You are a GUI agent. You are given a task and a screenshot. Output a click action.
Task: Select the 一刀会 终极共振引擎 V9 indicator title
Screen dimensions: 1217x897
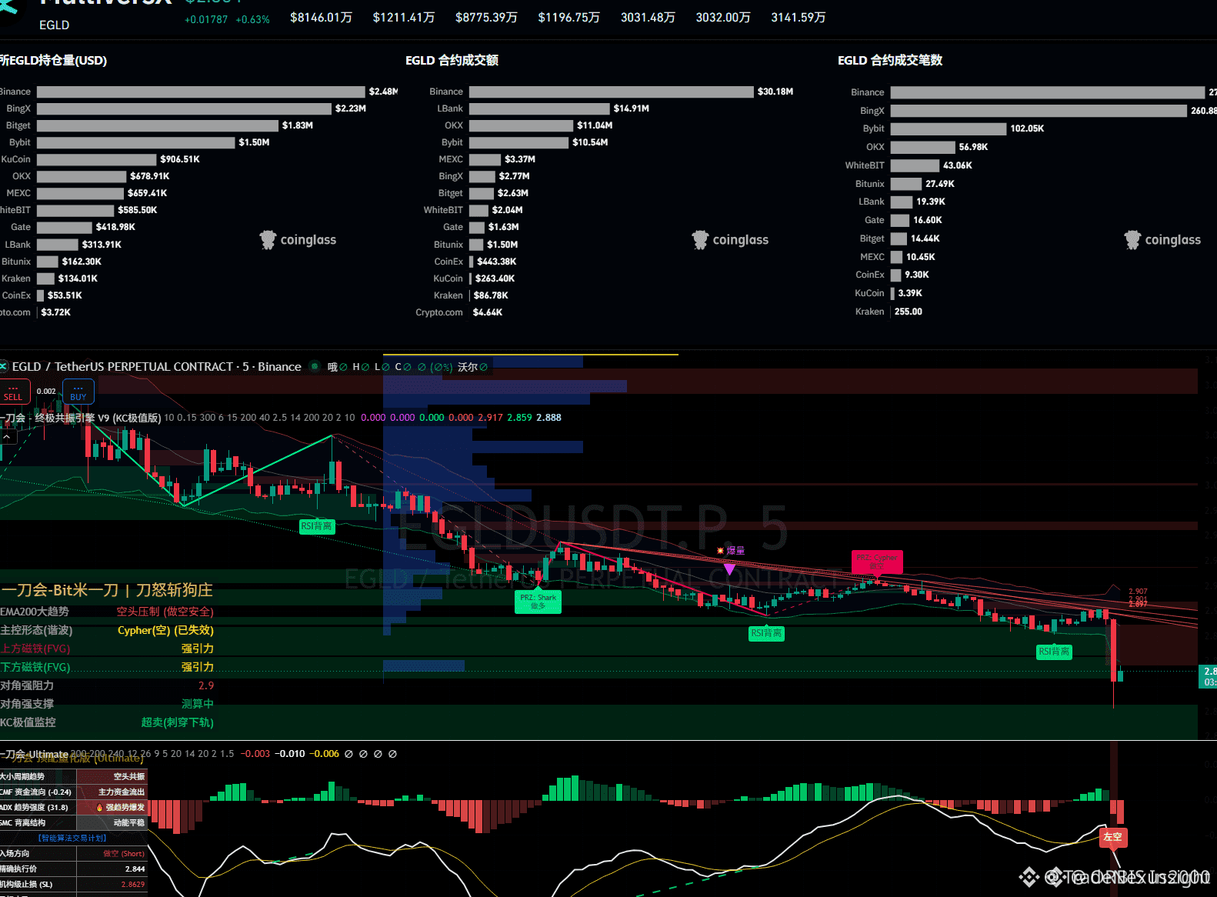click(81, 418)
